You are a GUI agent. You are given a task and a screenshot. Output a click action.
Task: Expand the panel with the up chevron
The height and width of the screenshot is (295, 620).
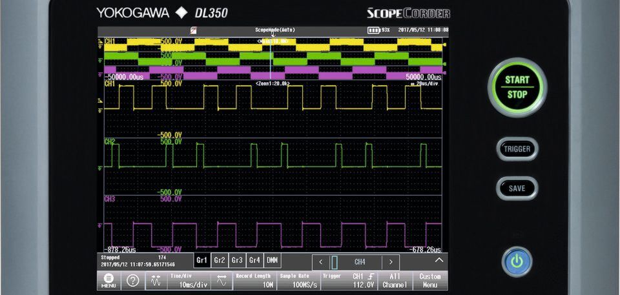[x=439, y=260]
